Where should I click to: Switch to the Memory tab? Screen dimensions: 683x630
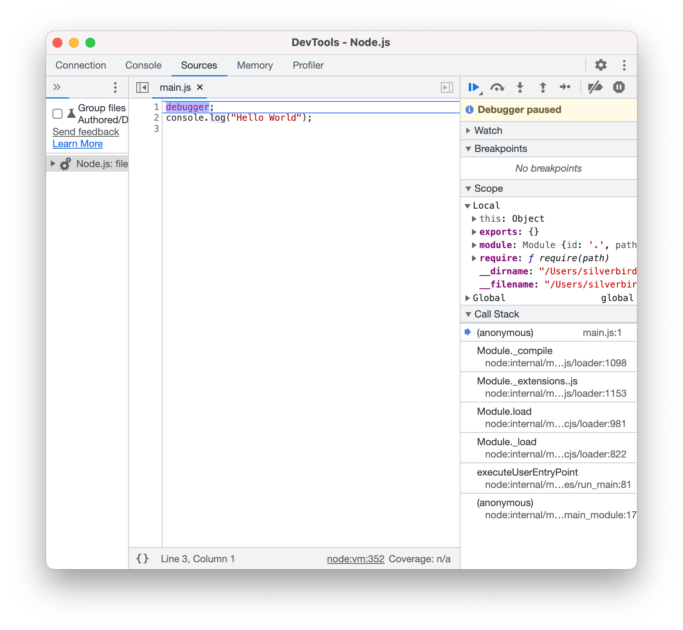coord(254,65)
